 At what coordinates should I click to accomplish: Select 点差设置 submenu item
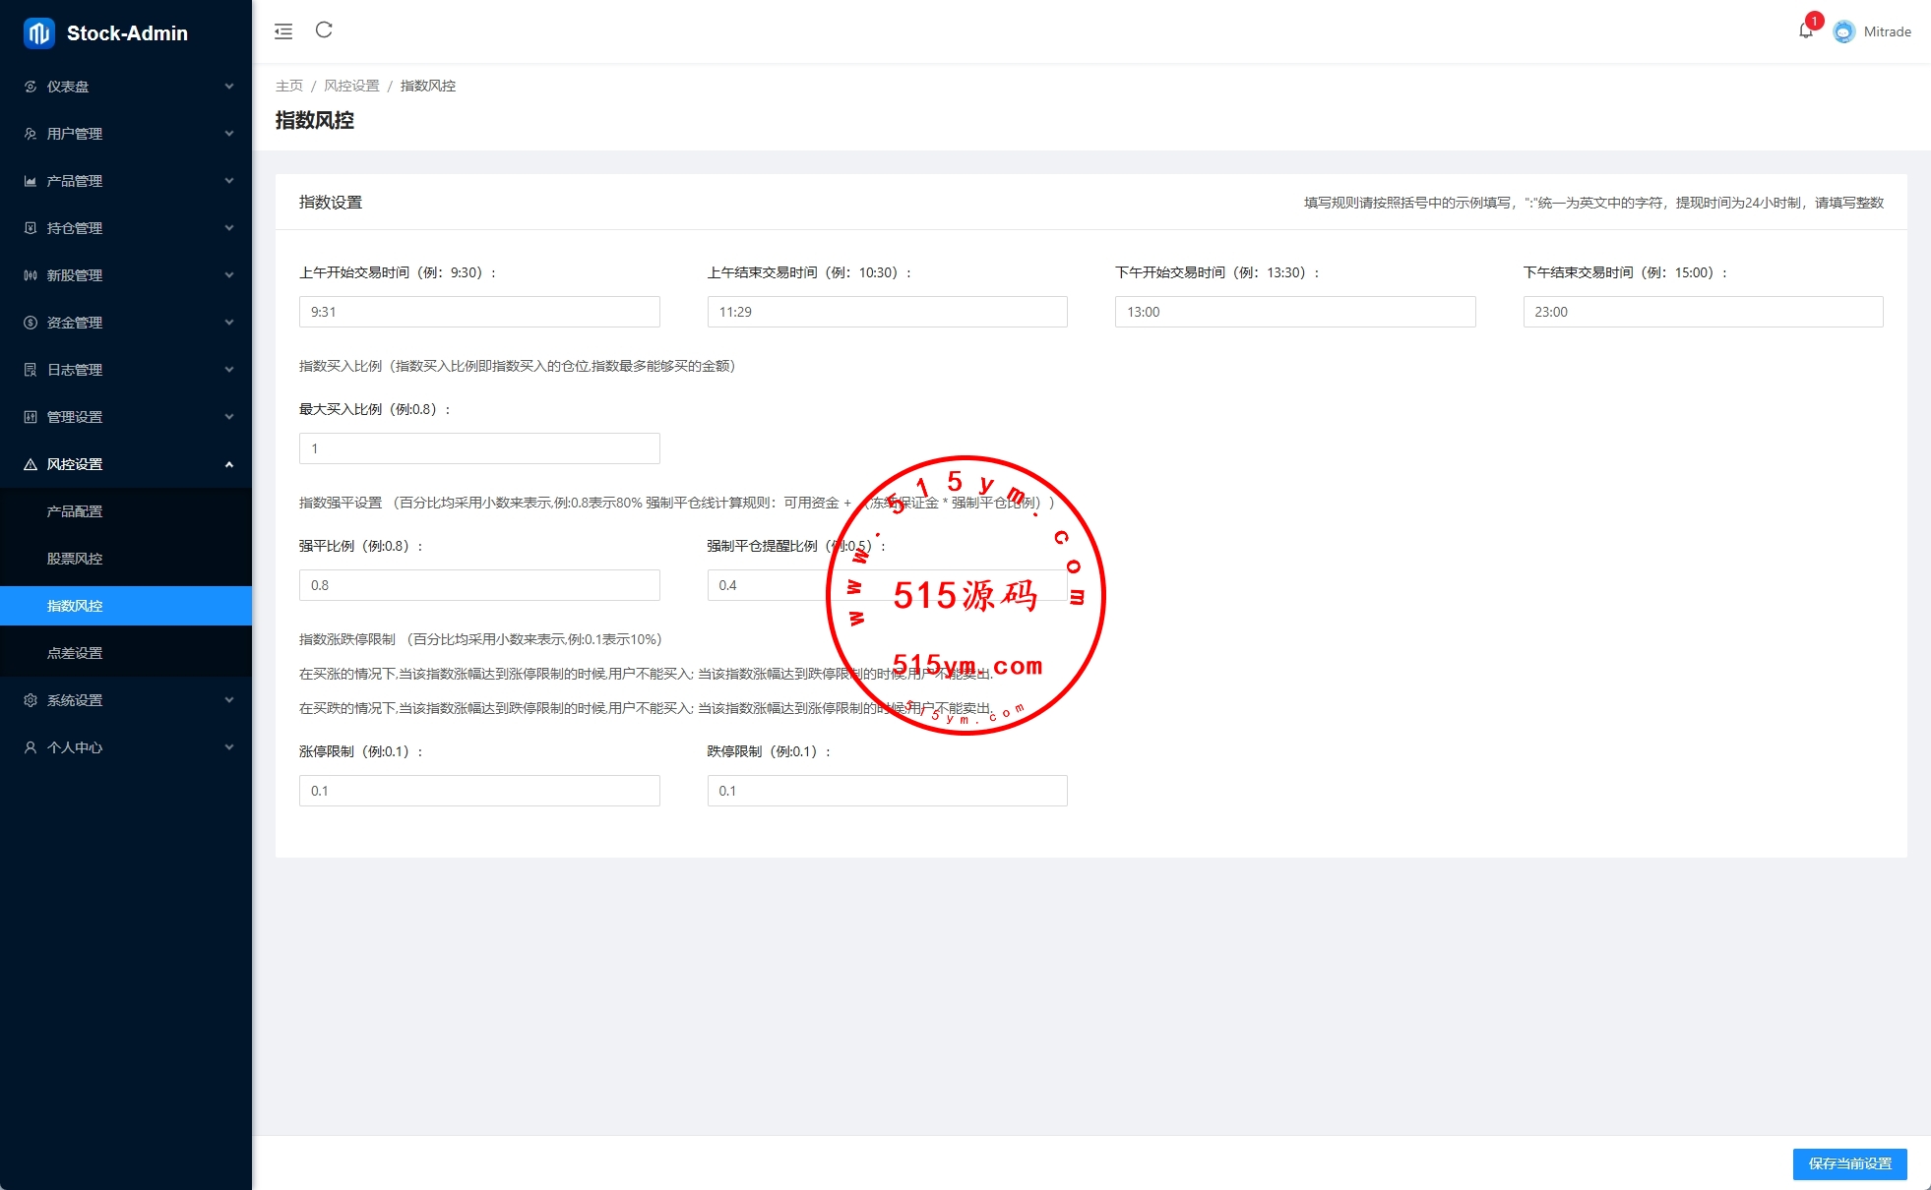coord(75,653)
